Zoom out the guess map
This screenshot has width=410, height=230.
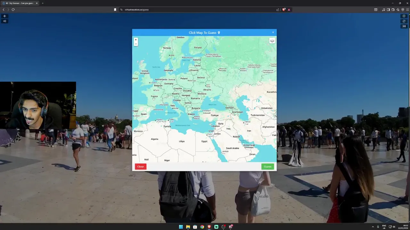[x=136, y=44]
